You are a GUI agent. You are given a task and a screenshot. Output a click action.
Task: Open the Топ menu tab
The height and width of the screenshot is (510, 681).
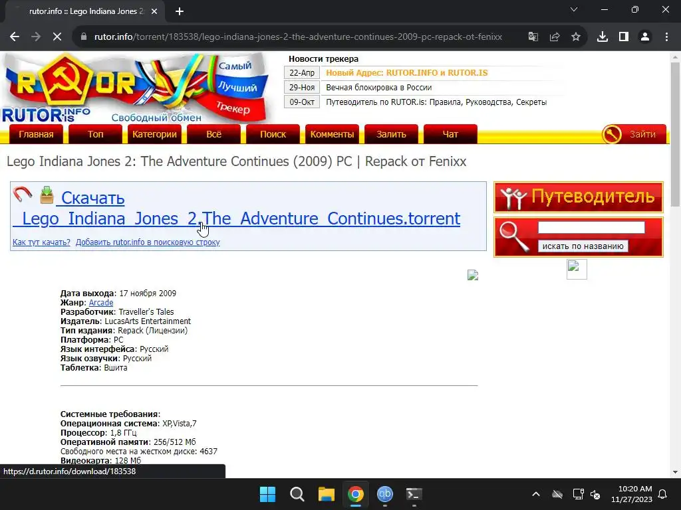96,134
